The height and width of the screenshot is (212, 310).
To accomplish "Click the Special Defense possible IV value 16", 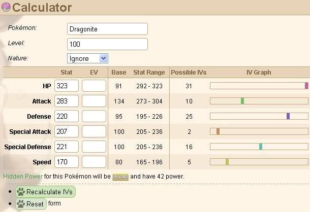I will tap(189, 147).
